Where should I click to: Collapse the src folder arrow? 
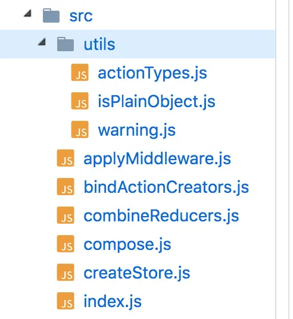27,14
